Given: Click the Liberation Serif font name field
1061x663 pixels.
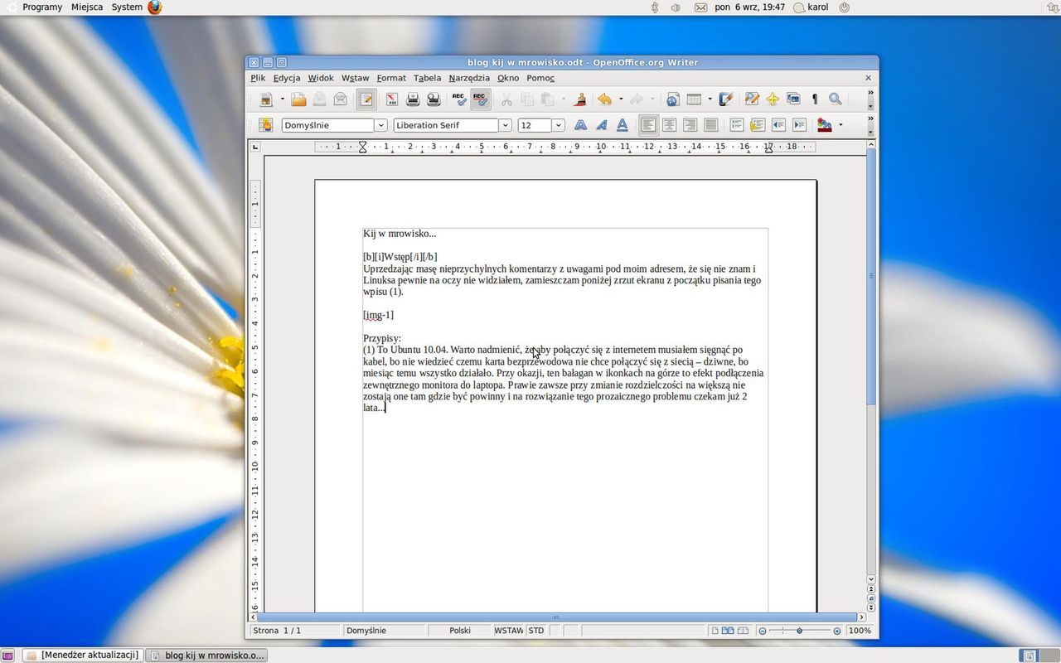Looking at the screenshot, I should point(446,125).
